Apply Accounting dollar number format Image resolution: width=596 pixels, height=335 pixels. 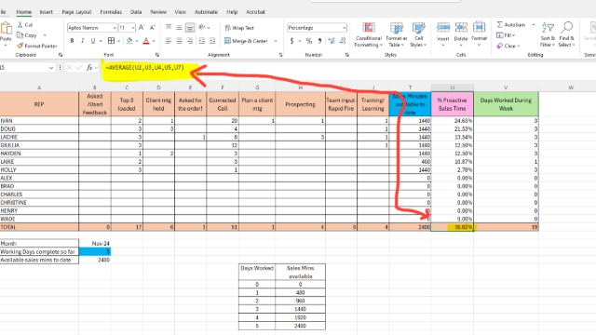[x=291, y=41]
